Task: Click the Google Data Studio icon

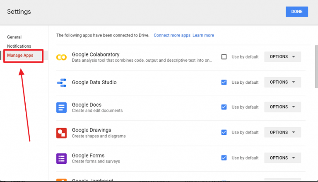Action: (x=61, y=83)
